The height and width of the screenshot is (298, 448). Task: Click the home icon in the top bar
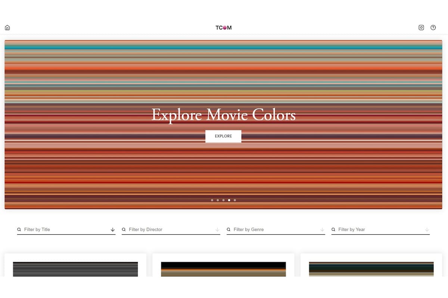7,27
